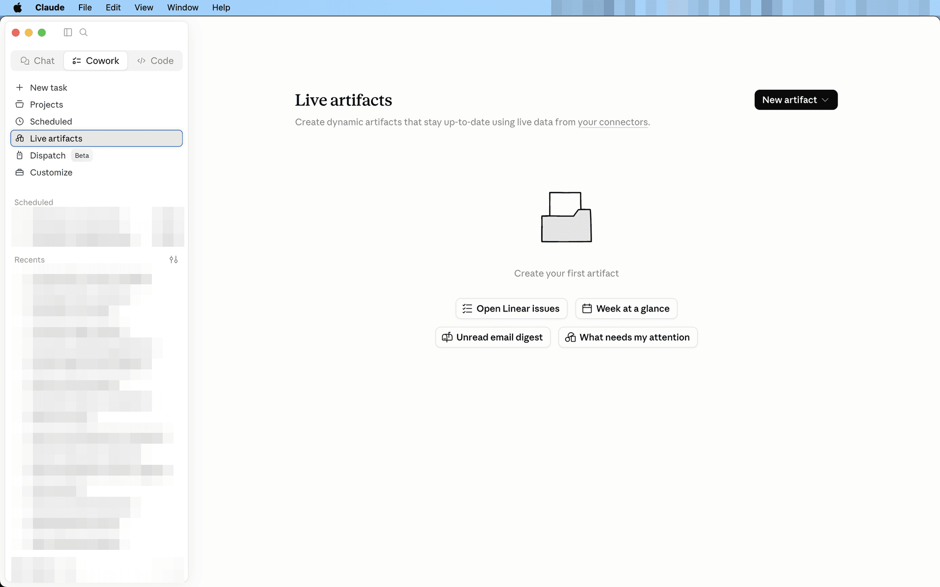Click the Recents section header
Image resolution: width=940 pixels, height=587 pixels.
pyautogui.click(x=30, y=259)
